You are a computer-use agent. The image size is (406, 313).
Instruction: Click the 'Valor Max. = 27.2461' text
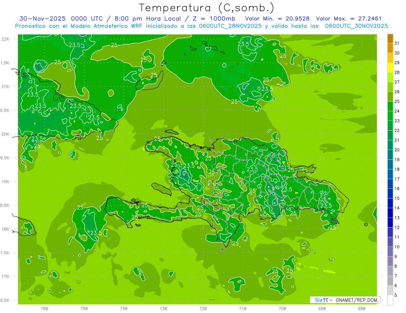click(349, 19)
